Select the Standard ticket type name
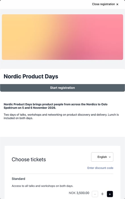This screenshot has width=125, height=199. coord(18,179)
